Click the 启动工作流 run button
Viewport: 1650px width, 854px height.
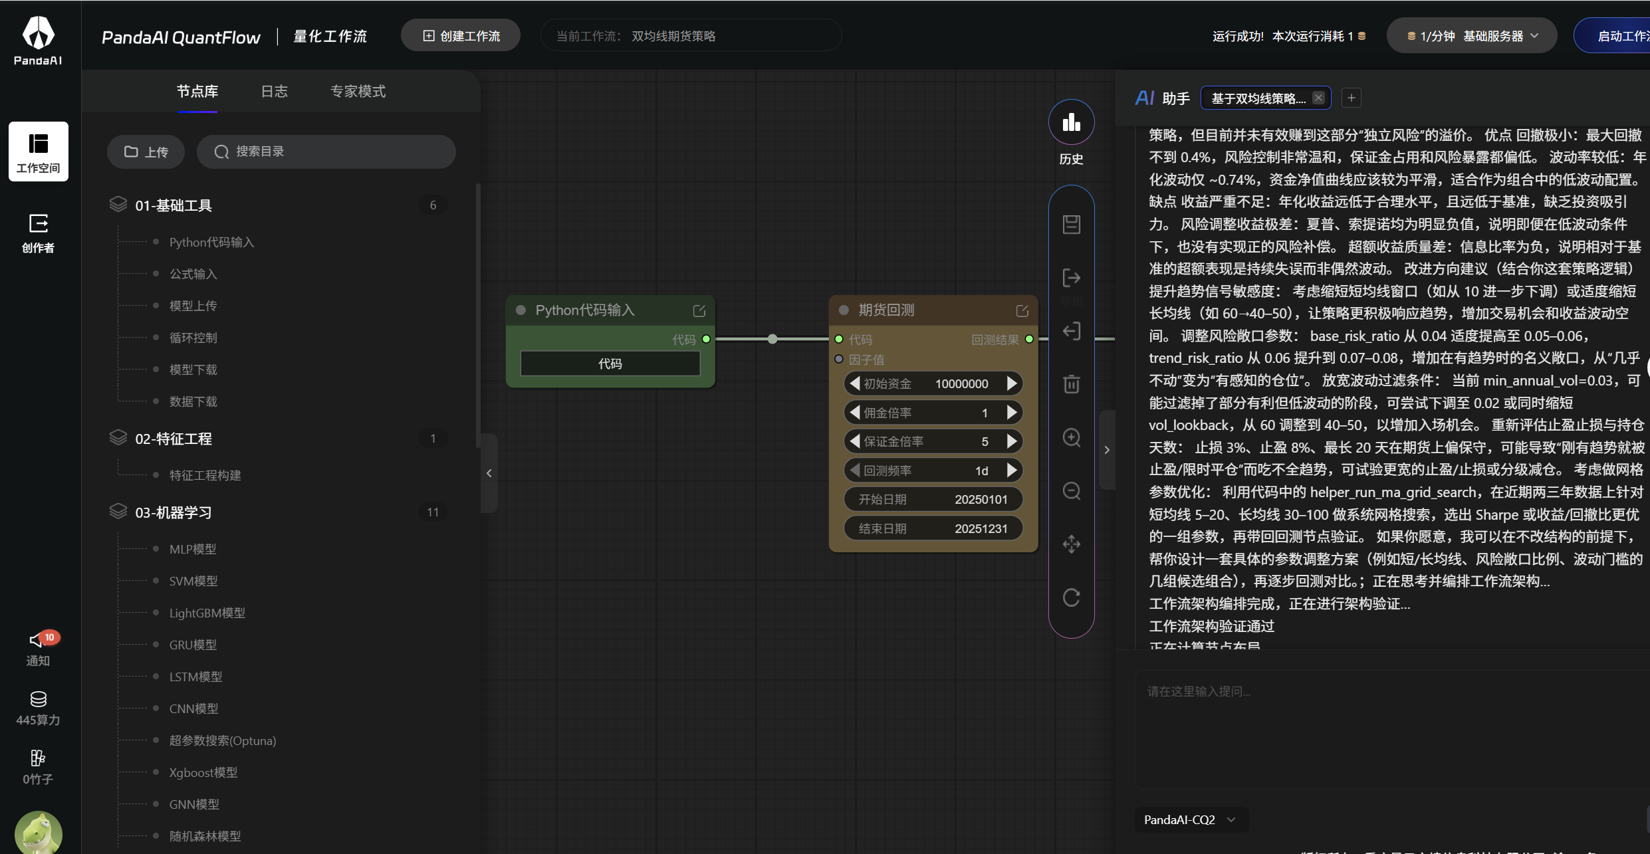(x=1613, y=36)
